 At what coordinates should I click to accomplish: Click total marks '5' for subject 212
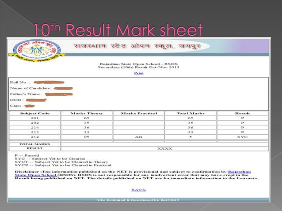click(191, 137)
